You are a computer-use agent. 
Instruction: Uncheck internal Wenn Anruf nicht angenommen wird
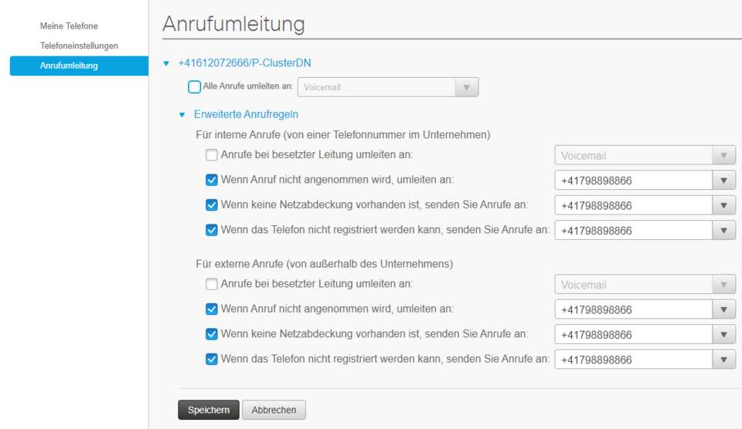click(x=212, y=180)
